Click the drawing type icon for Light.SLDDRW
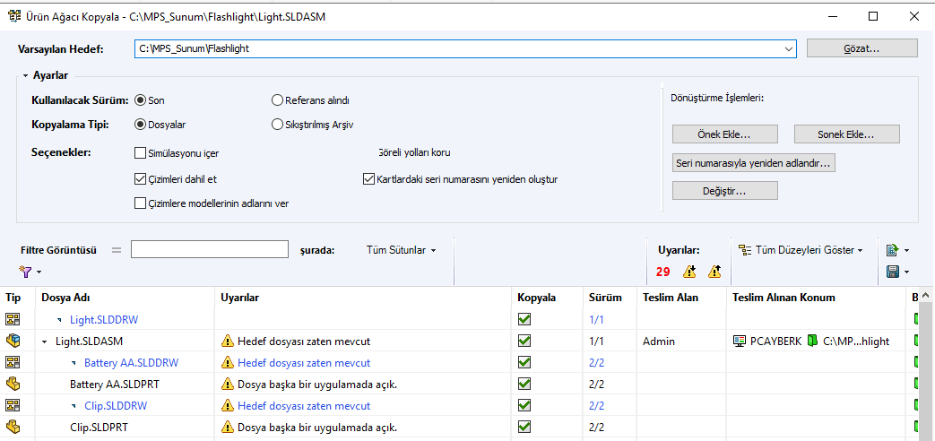Image resolution: width=935 pixels, height=441 pixels. [x=13, y=319]
